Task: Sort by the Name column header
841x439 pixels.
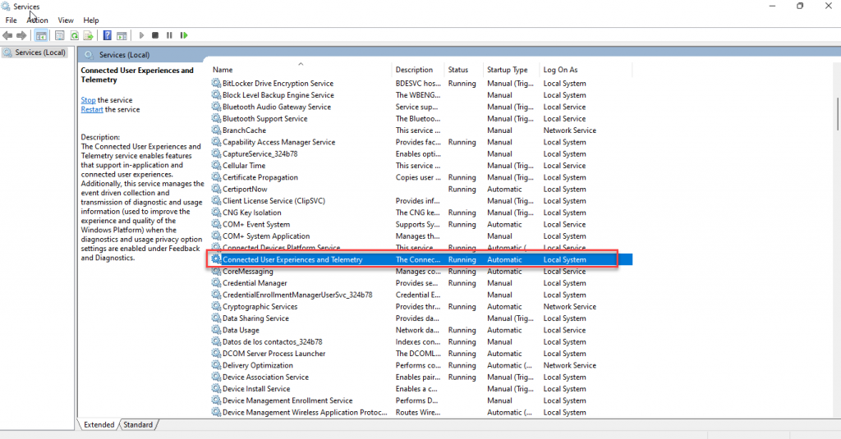Action: pyautogui.click(x=301, y=70)
